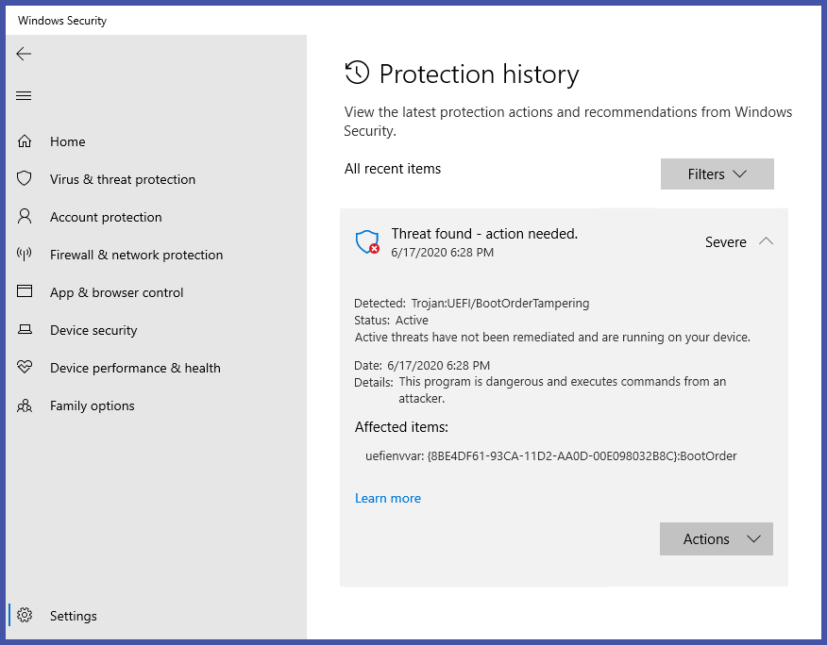The image size is (827, 645).
Task: Click the threat shield icon with red X
Action: (367, 242)
